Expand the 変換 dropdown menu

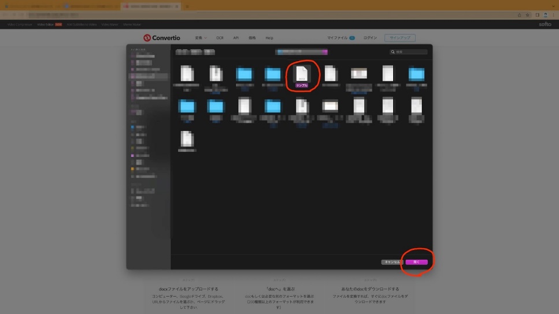pos(201,38)
